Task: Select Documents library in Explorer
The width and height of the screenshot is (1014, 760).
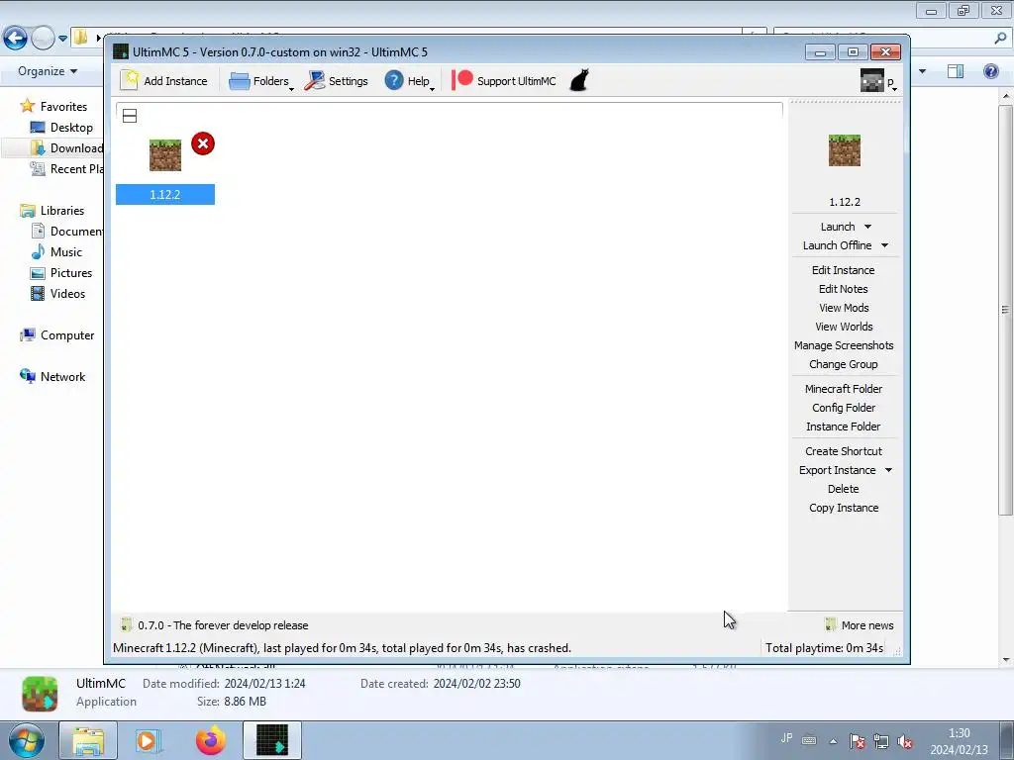Action: click(x=67, y=232)
